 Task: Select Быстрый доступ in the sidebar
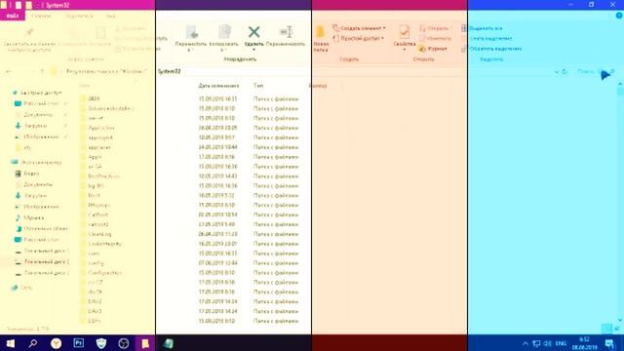click(37, 93)
